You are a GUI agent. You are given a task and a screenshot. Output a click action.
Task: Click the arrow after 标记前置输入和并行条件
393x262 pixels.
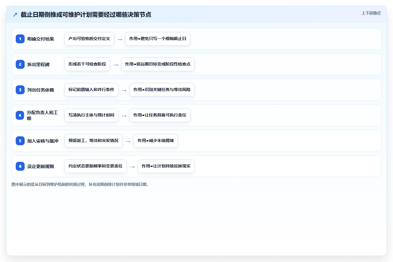click(124, 90)
